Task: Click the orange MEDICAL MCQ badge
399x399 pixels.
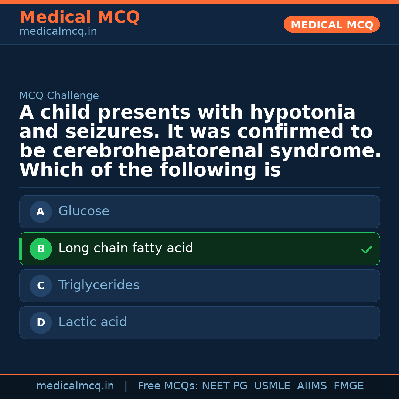Action: click(331, 25)
